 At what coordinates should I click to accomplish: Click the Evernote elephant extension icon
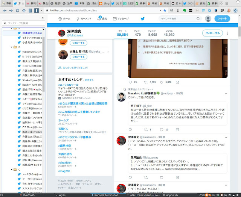pos(184,11)
